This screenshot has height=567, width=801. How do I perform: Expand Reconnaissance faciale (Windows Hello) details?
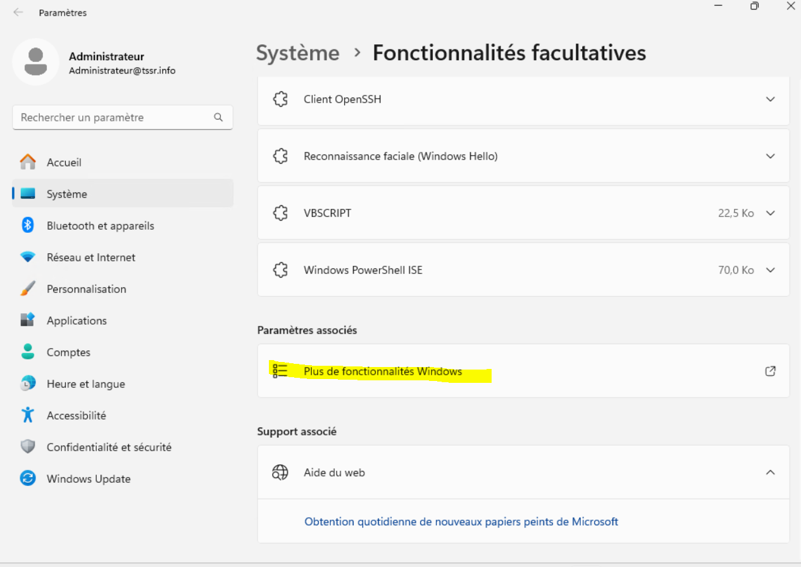[770, 156]
